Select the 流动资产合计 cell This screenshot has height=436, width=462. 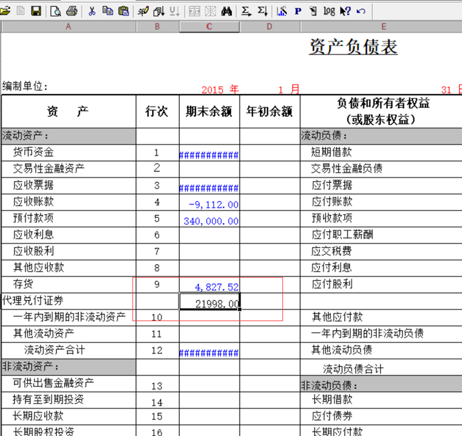pyautogui.click(x=69, y=351)
